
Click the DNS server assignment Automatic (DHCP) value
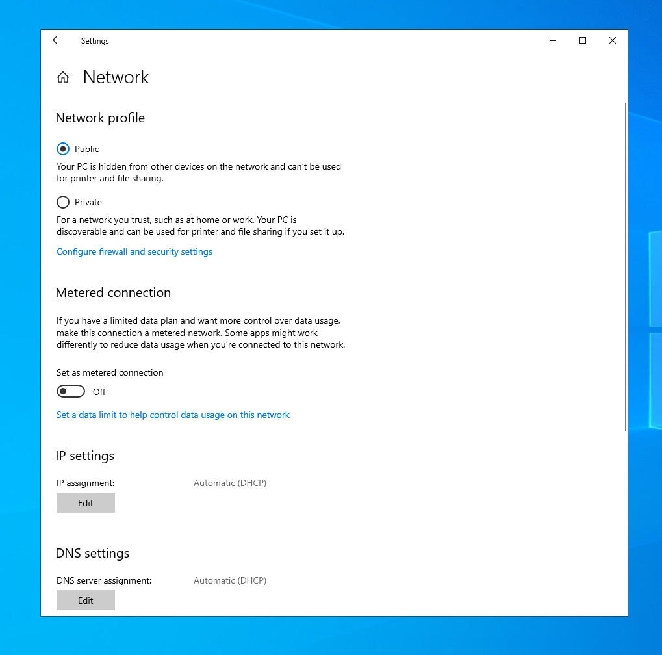coord(230,581)
